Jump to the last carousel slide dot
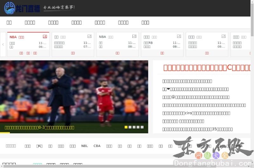 click(142, 127)
